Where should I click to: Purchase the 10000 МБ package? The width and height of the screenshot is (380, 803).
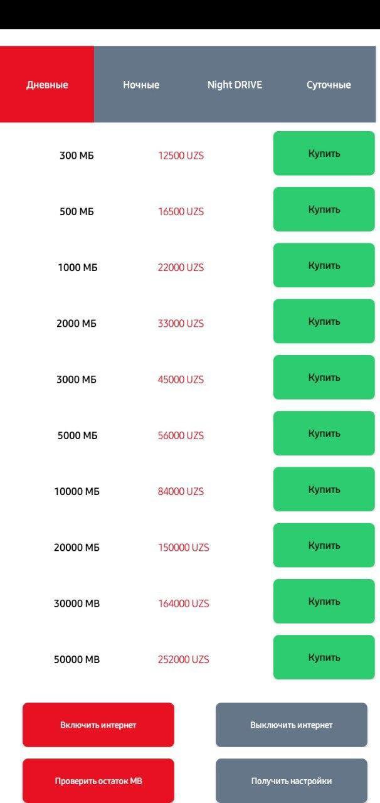pos(324,489)
